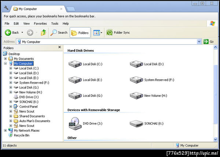Select Local Disk (G:) in tree
Screen dimensions: 220x157
click(29, 87)
